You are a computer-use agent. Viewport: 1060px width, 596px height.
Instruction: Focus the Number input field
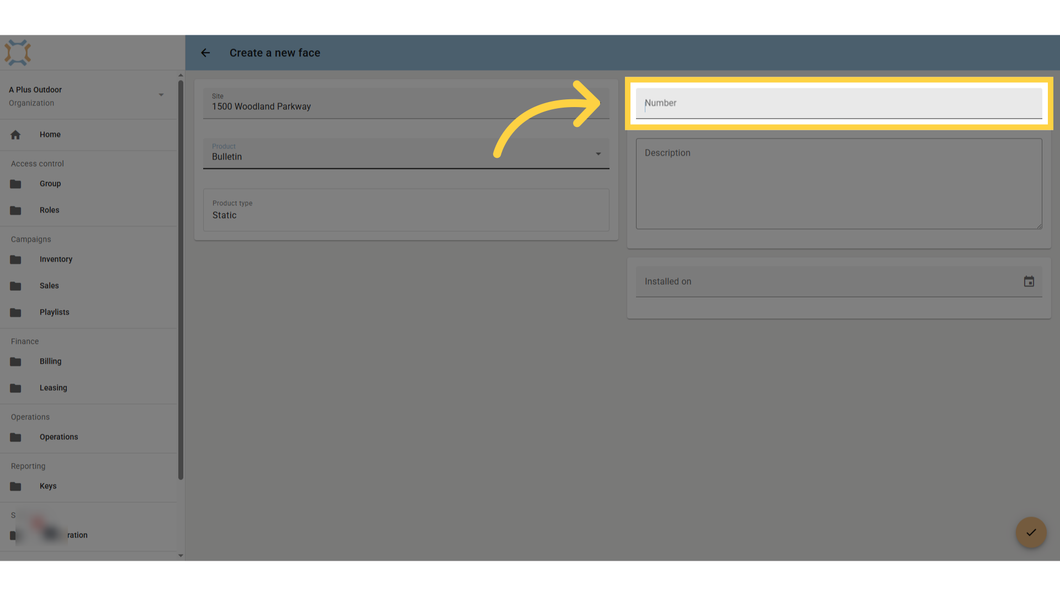click(x=839, y=103)
